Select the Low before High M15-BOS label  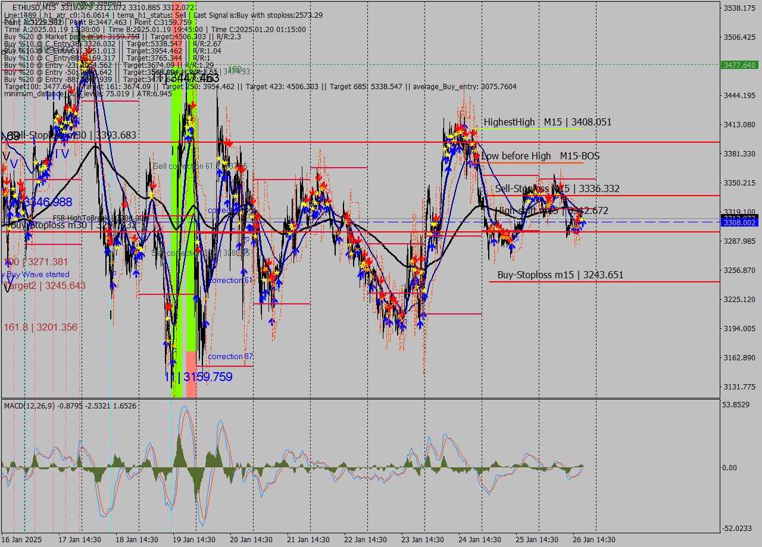[x=540, y=156]
